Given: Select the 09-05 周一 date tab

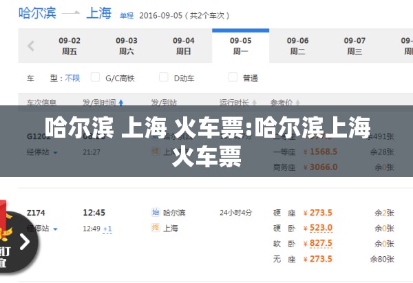Looking at the screenshot, I should tap(240, 46).
